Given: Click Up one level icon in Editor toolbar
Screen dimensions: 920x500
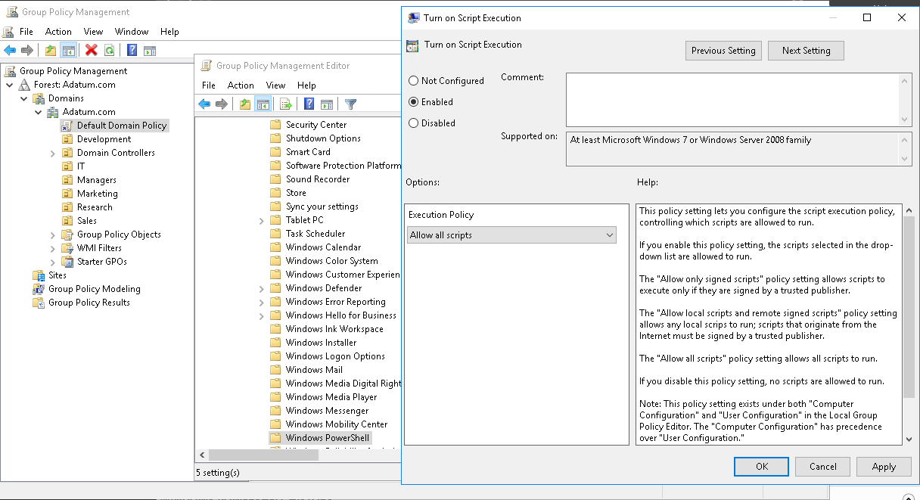Looking at the screenshot, I should pyautogui.click(x=245, y=104).
